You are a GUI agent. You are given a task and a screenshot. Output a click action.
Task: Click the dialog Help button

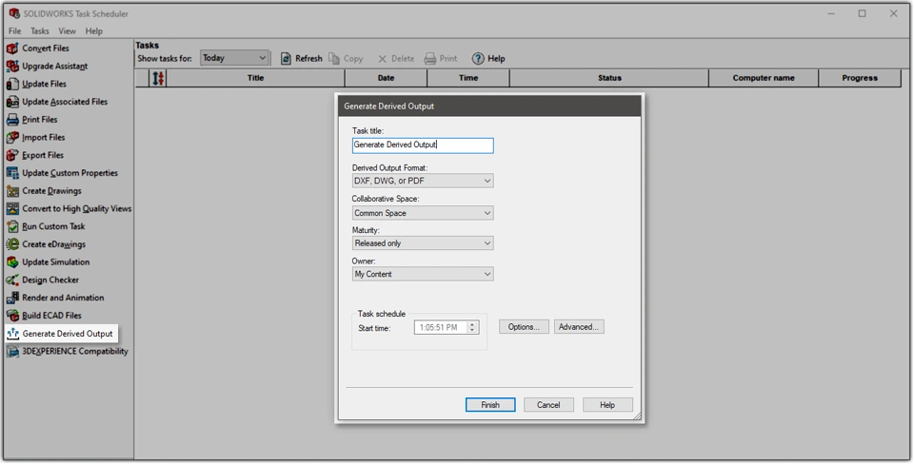(x=607, y=405)
